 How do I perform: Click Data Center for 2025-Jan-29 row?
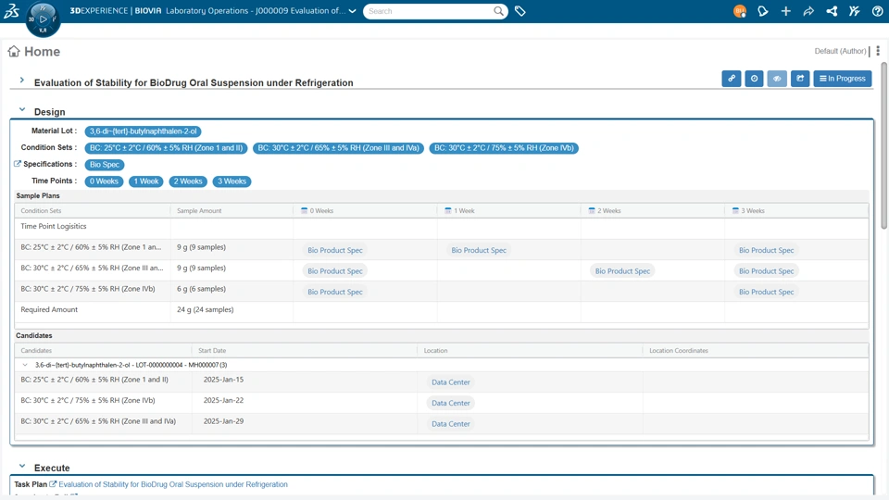click(451, 424)
